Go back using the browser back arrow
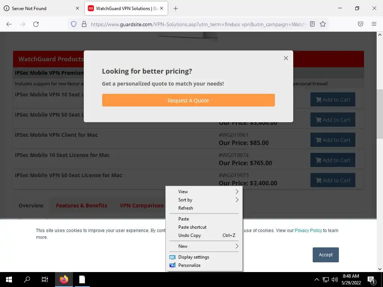The image size is (383, 287). click(9, 24)
